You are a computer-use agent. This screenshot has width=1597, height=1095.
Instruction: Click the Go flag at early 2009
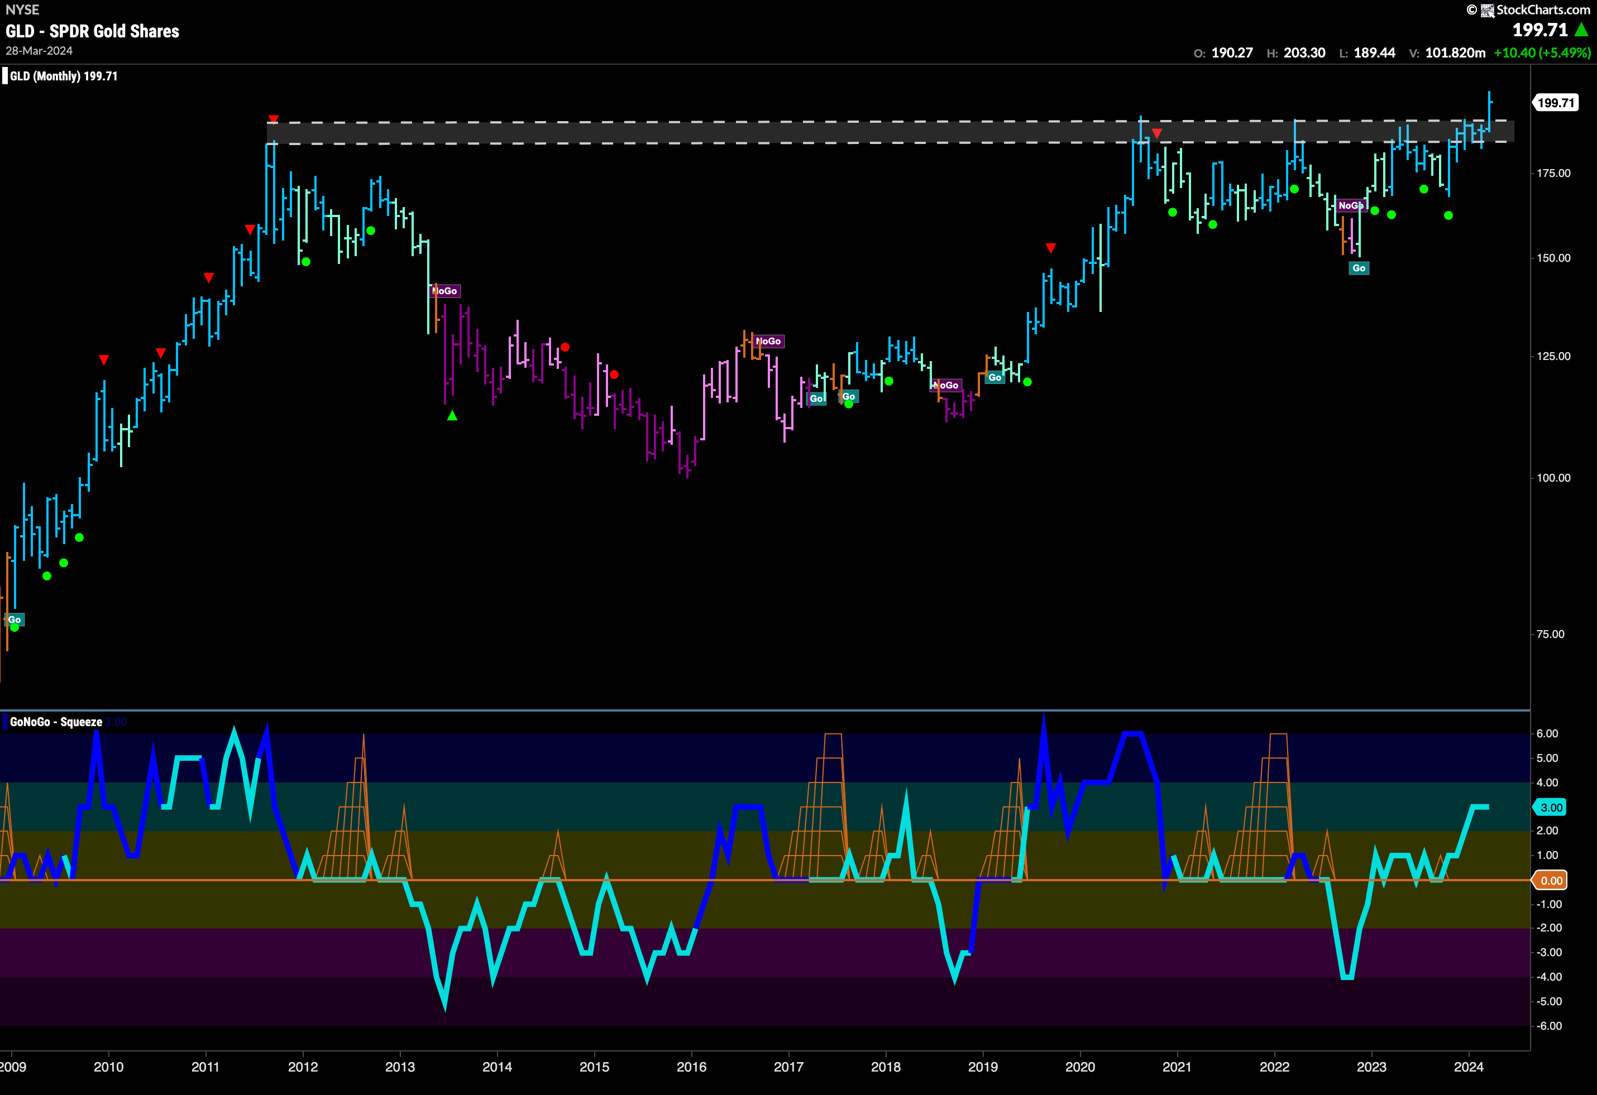tap(14, 619)
